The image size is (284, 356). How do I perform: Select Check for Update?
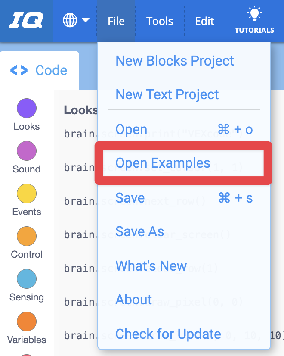click(x=168, y=334)
